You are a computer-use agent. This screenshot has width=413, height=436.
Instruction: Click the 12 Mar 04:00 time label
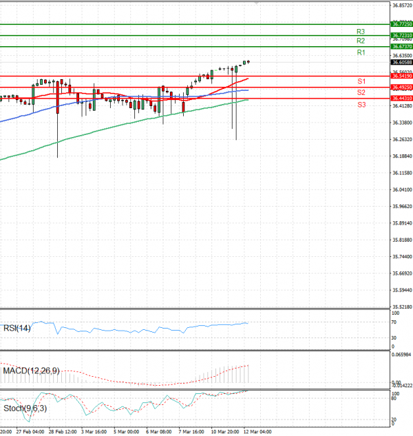[257, 432]
